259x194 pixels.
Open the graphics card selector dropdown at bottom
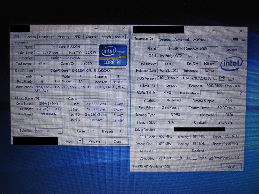(164, 167)
